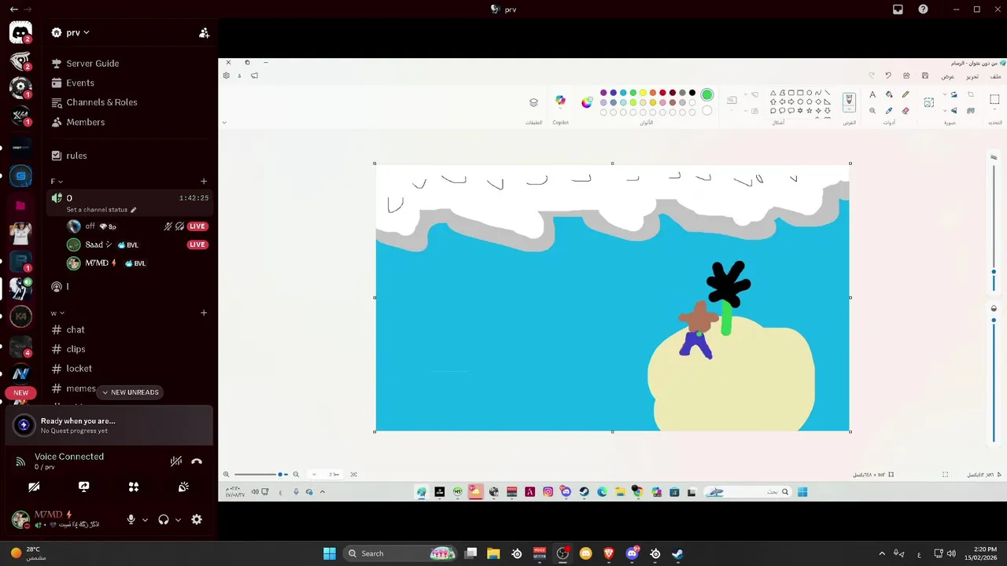The width and height of the screenshot is (1007, 566).
Task: Select the Crop tool in Paint
Action: (x=972, y=95)
